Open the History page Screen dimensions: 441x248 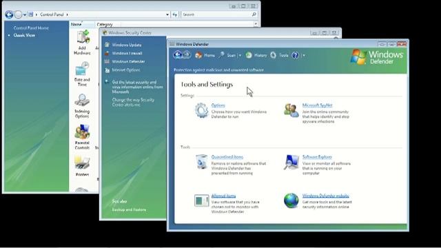[x=256, y=55]
